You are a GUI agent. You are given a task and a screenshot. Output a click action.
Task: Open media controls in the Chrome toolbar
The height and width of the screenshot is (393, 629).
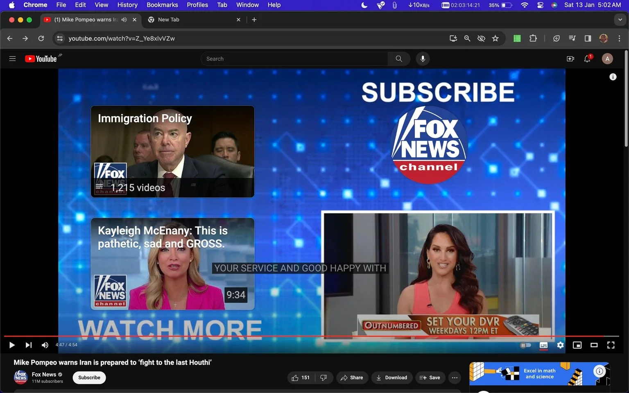pyautogui.click(x=572, y=38)
